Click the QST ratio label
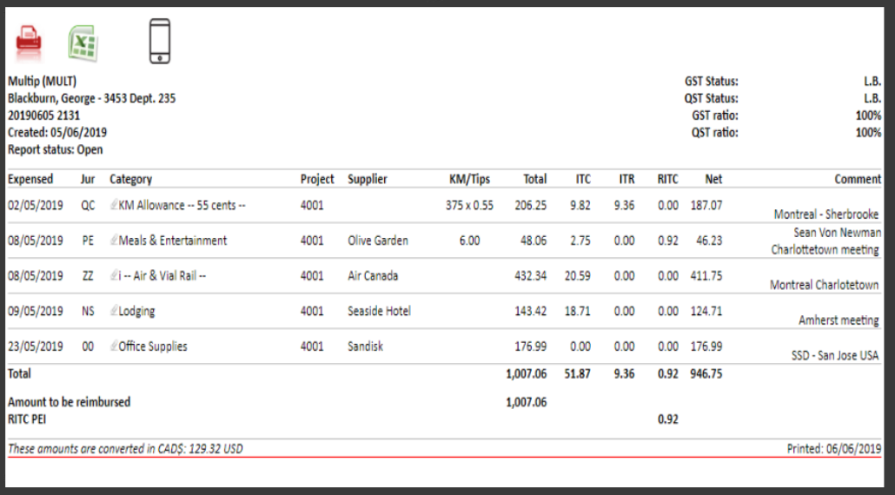The width and height of the screenshot is (895, 495). point(714,133)
